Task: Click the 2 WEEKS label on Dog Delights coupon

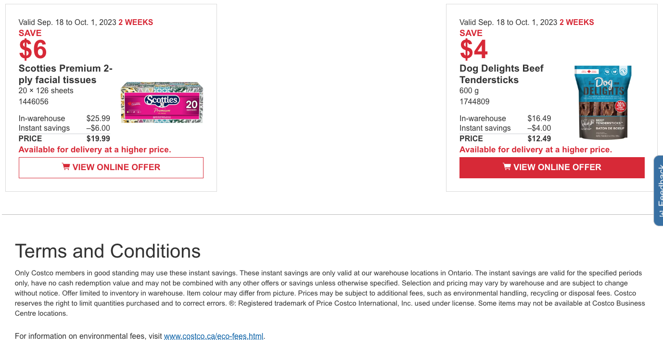Action: coord(576,22)
